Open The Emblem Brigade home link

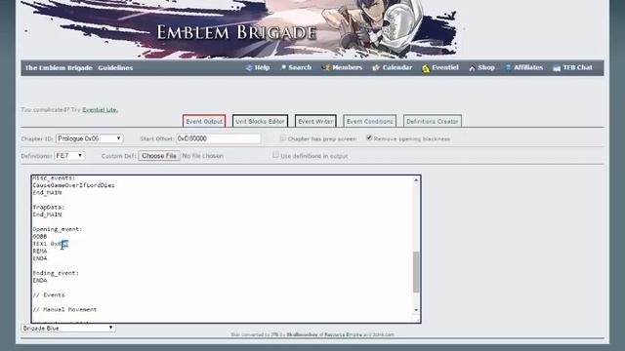59,68
